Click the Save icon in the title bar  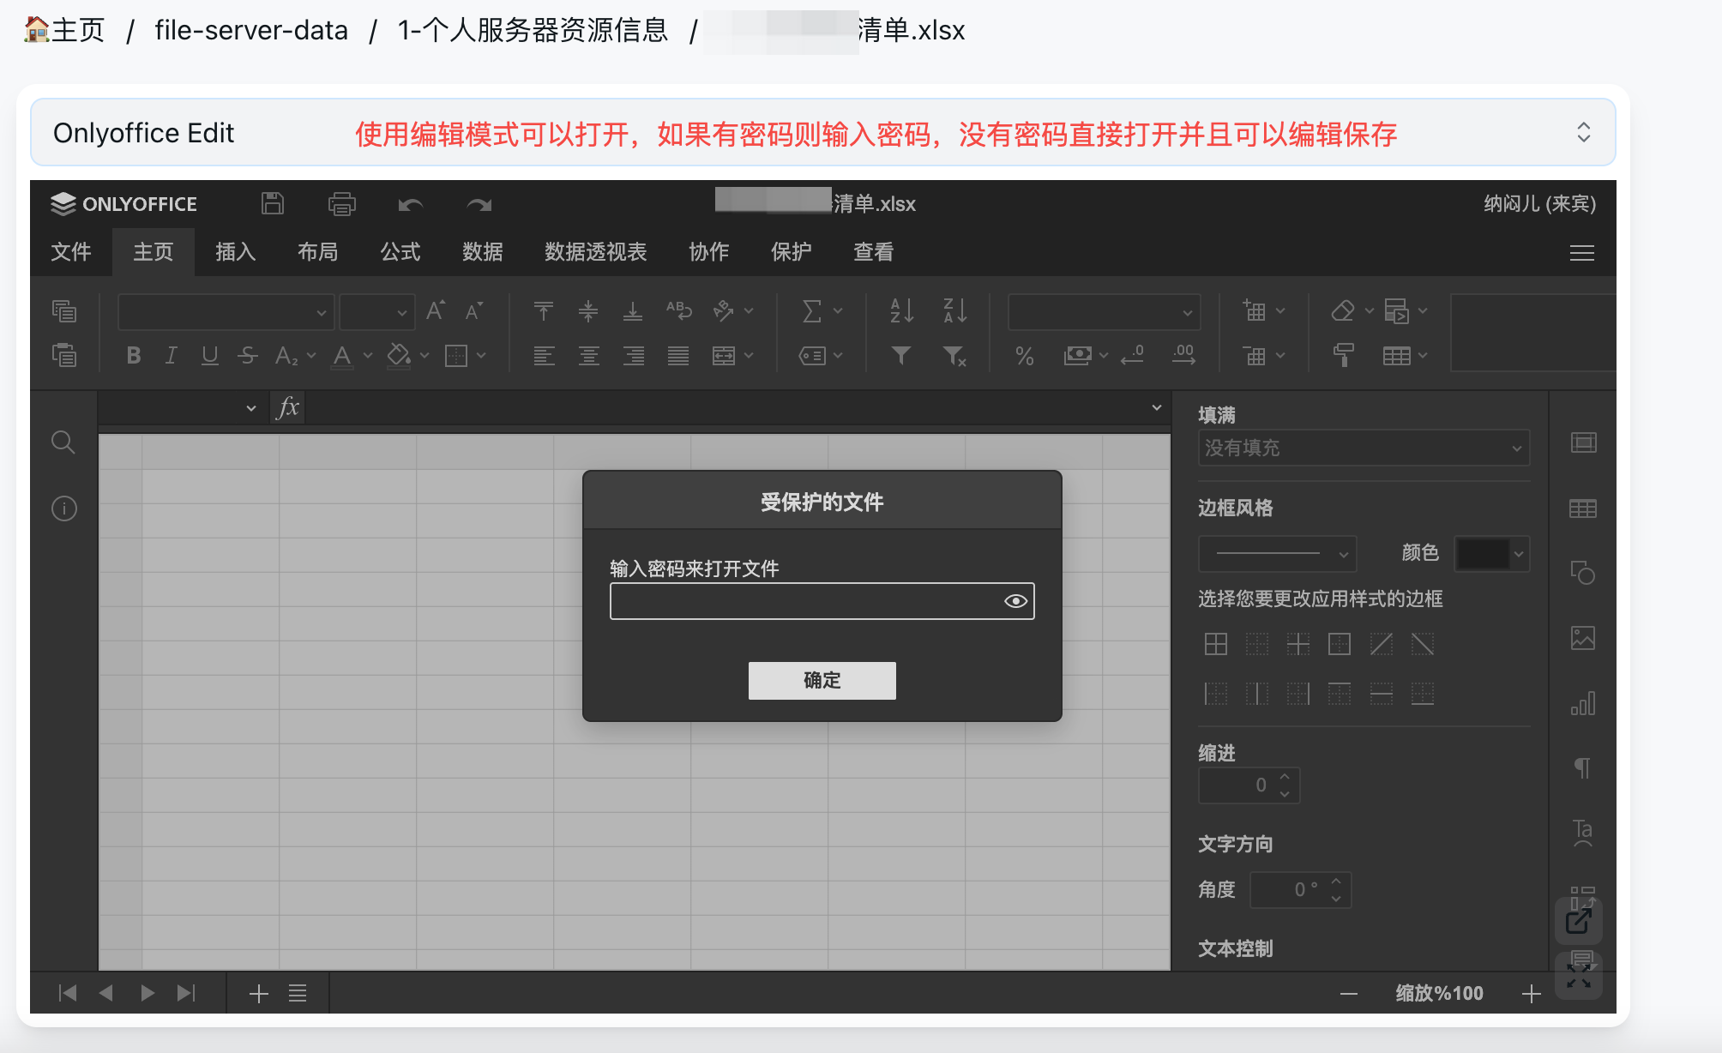coord(273,204)
